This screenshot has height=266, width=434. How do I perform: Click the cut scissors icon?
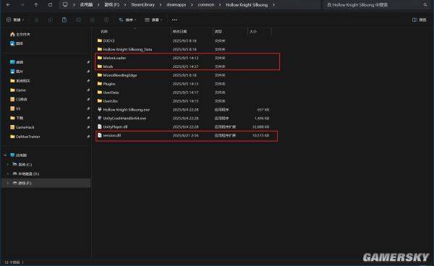tap(37, 20)
